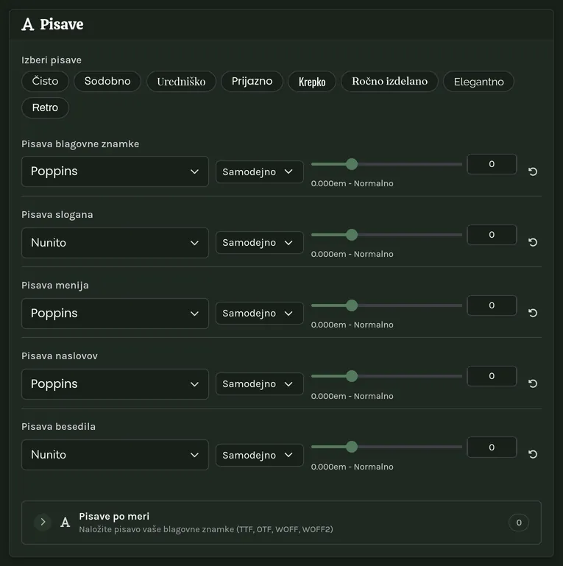
Task: Apply the Ročno izdelano font preset
Action: point(390,81)
